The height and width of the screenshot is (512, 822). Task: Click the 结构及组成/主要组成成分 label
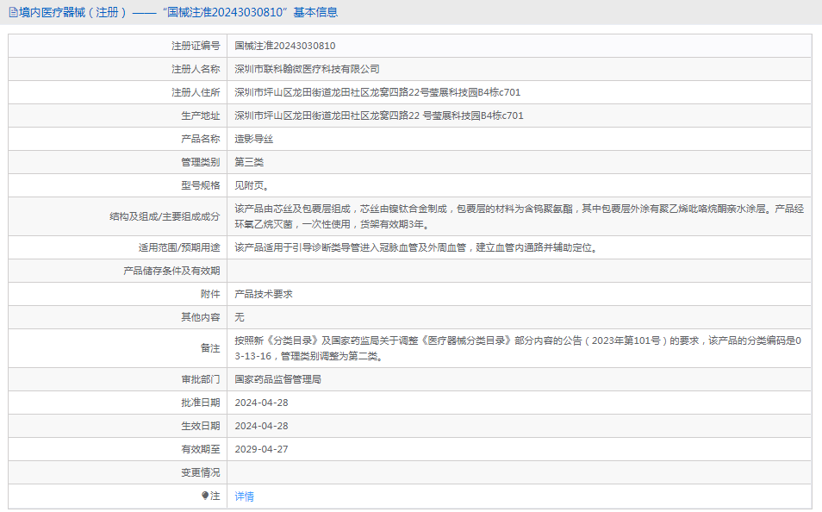click(165, 216)
